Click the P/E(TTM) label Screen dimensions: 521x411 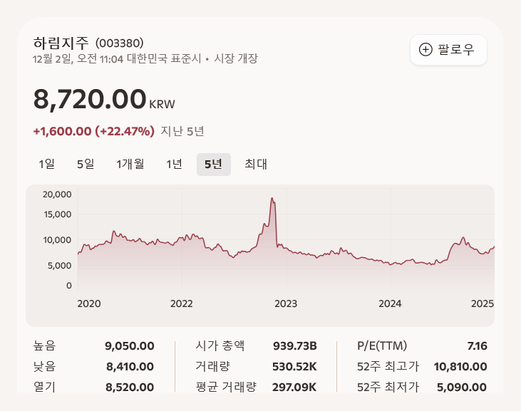(x=382, y=346)
